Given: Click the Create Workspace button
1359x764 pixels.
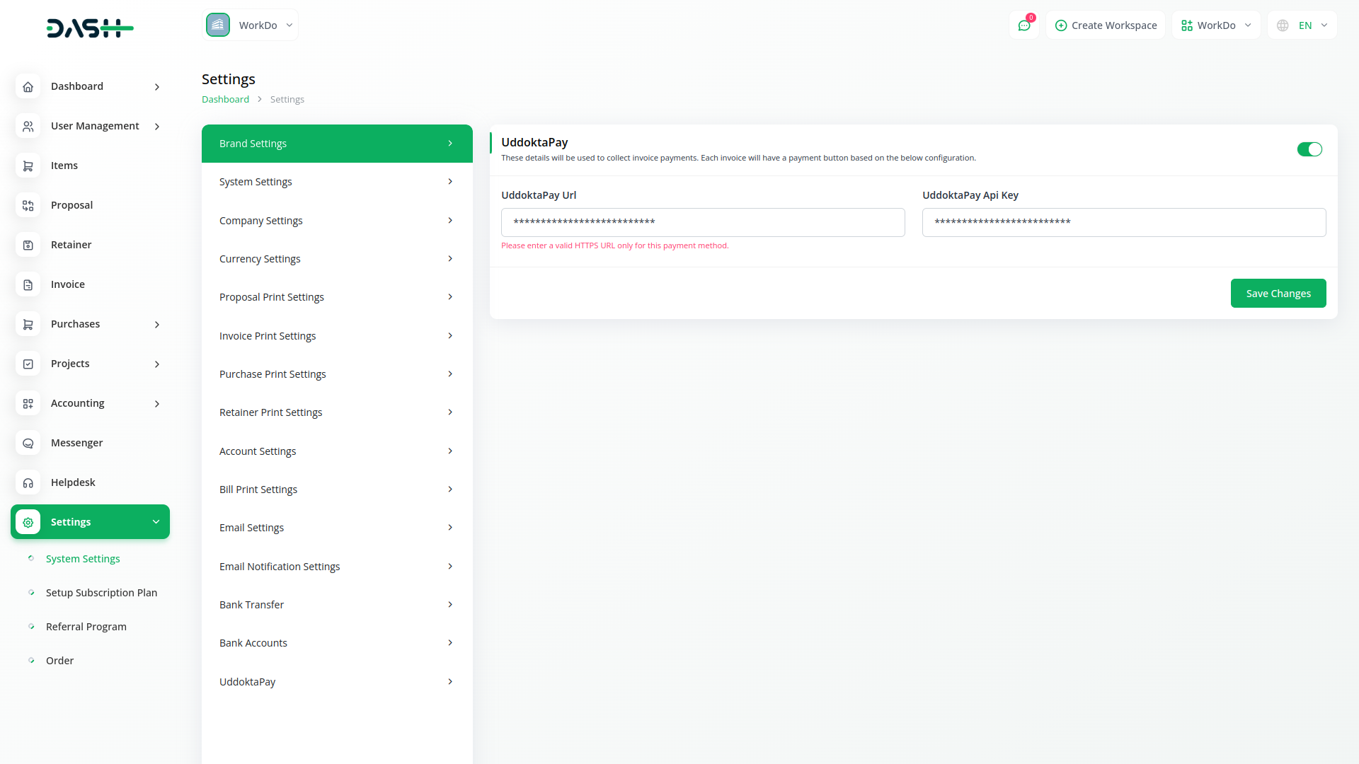Looking at the screenshot, I should (x=1106, y=25).
